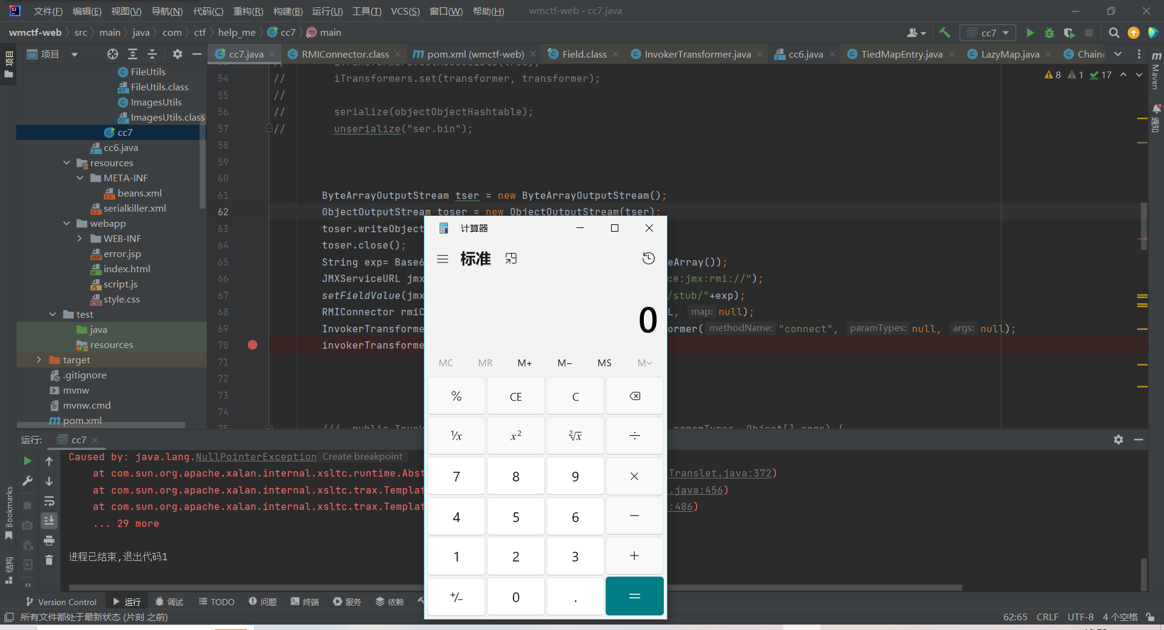The width and height of the screenshot is (1164, 630).
Task: Open Run tool window settings gear
Action: (x=1119, y=440)
